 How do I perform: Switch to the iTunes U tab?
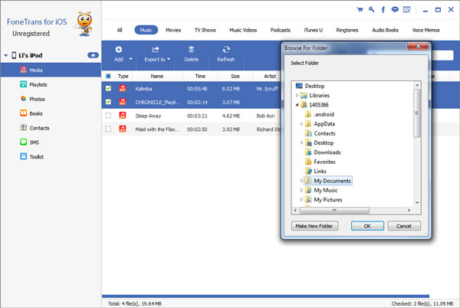313,30
